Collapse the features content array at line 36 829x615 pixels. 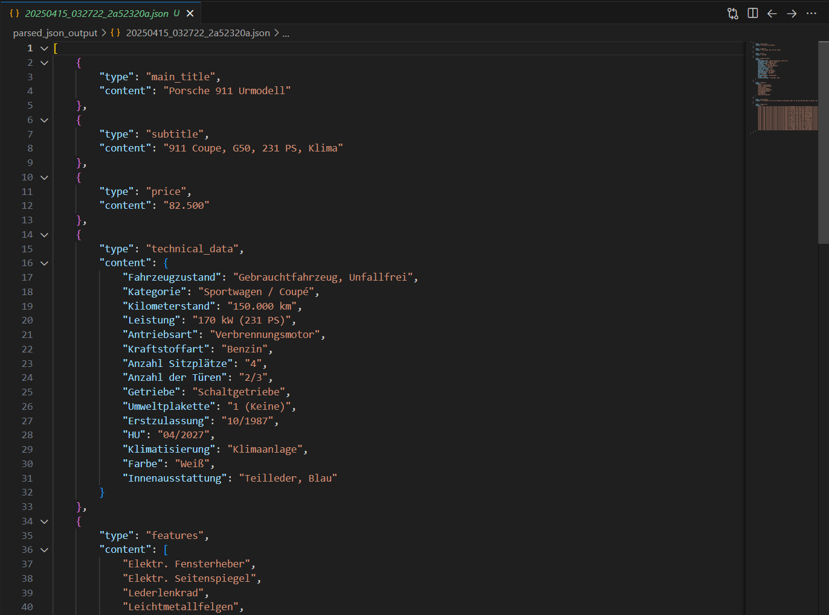click(x=43, y=550)
